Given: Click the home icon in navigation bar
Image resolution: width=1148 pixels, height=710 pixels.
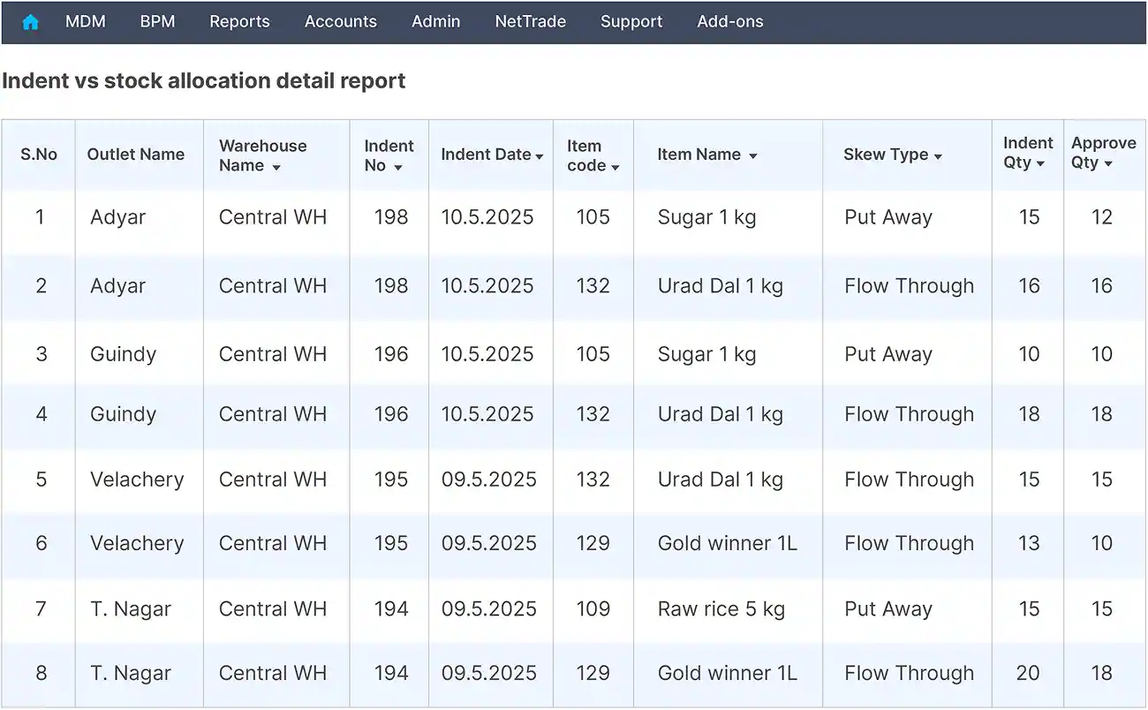Looking at the screenshot, I should tap(31, 22).
